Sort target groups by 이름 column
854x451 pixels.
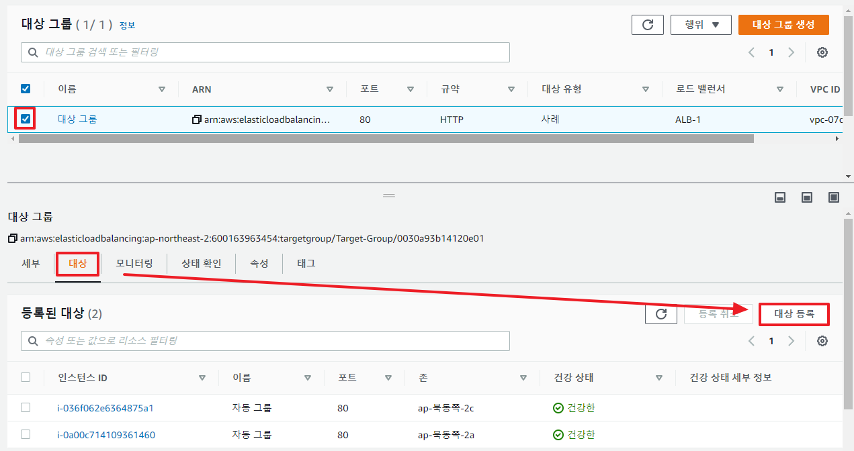161,89
